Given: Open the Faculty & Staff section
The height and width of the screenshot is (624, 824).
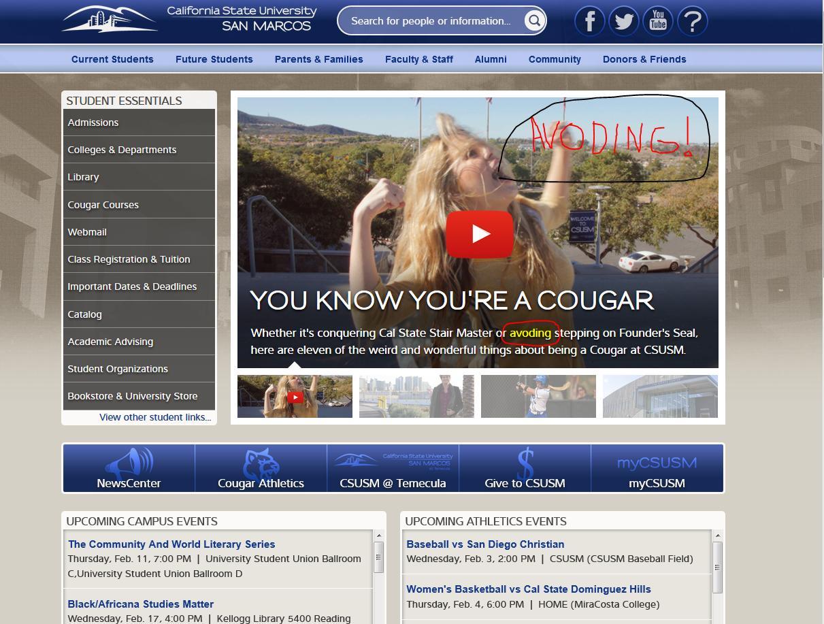Looking at the screenshot, I should 418,59.
